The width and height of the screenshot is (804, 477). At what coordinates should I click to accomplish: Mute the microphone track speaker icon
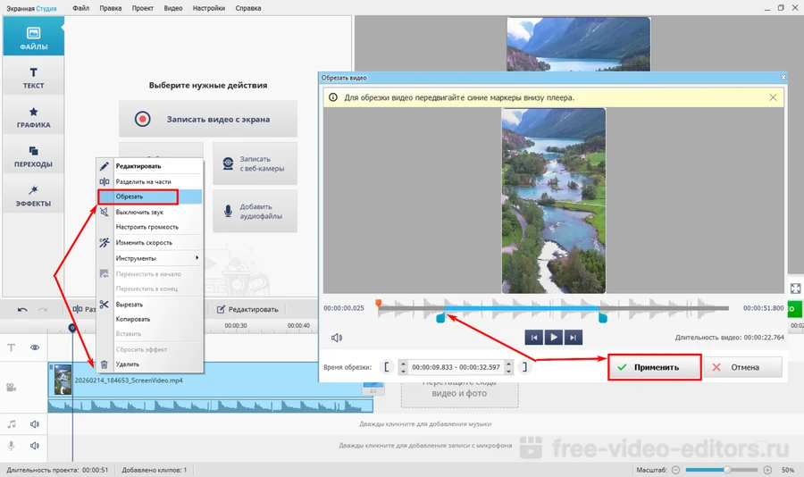click(35, 446)
